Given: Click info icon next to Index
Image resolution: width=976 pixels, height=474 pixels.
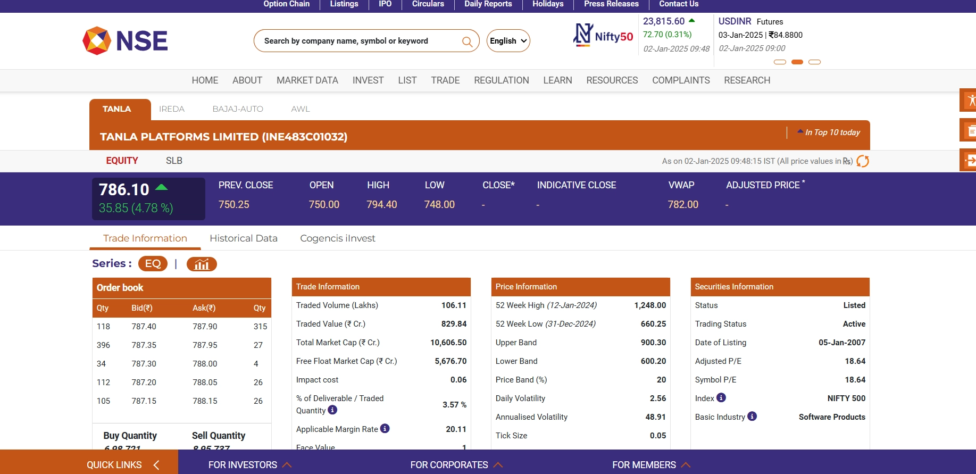Looking at the screenshot, I should pyautogui.click(x=721, y=398).
